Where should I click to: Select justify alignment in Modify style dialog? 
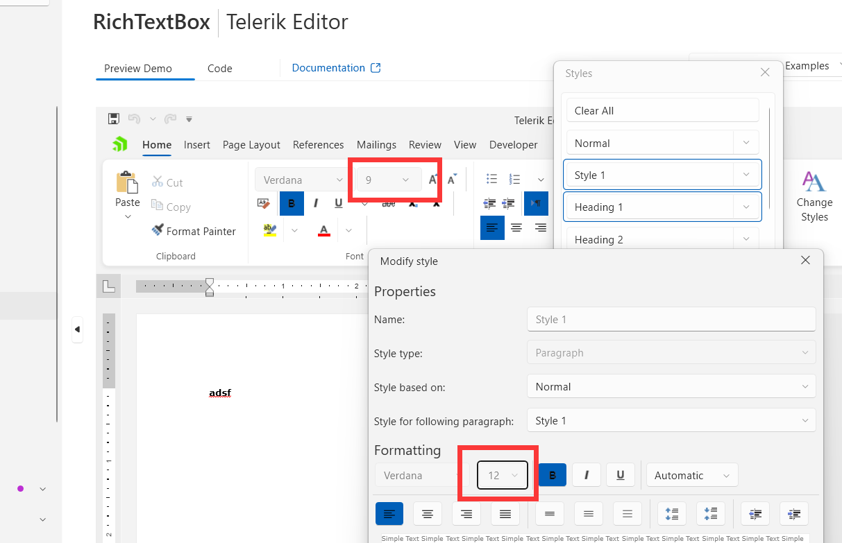point(505,514)
